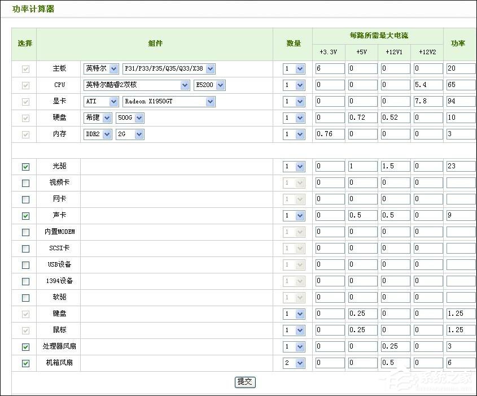This screenshot has width=477, height=396.
Task: Open the hard drive brand dropdown showing 希捷
Action: click(x=97, y=118)
